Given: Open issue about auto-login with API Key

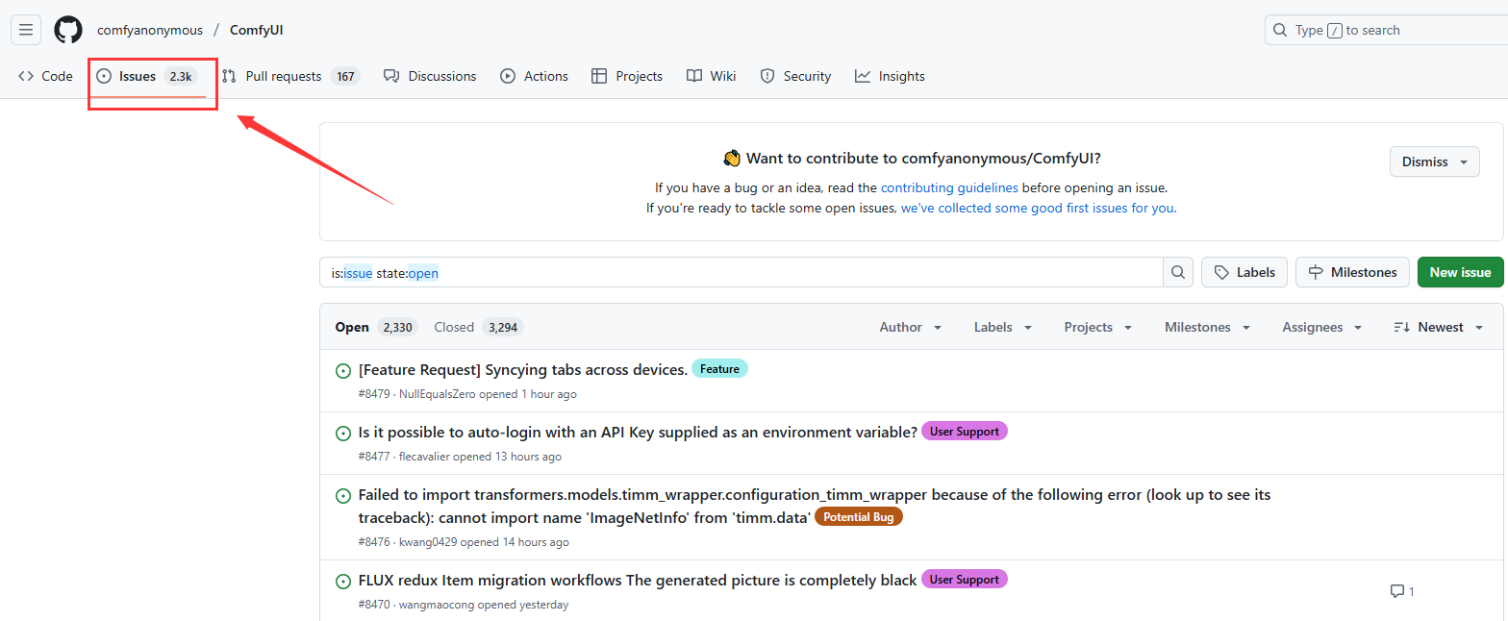Looking at the screenshot, I should click(638, 432).
